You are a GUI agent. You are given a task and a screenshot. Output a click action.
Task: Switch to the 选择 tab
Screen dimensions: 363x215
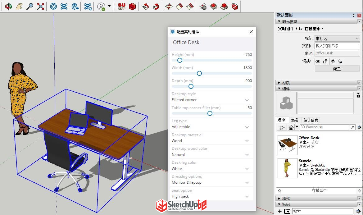(x=281, y=120)
